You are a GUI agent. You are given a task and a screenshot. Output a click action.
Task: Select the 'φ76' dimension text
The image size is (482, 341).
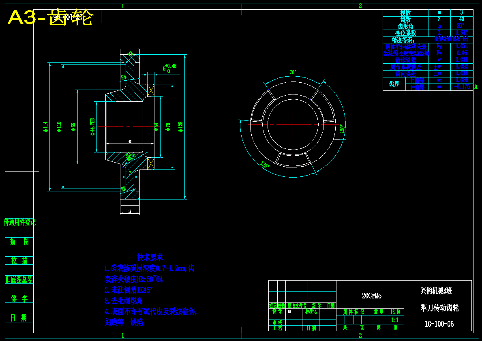pos(168,127)
